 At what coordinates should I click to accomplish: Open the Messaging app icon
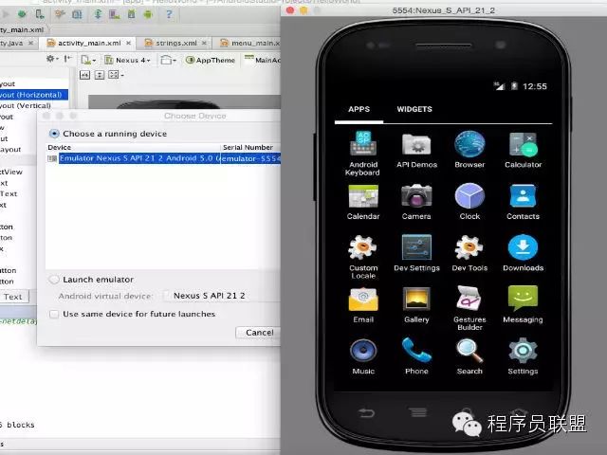(x=523, y=299)
